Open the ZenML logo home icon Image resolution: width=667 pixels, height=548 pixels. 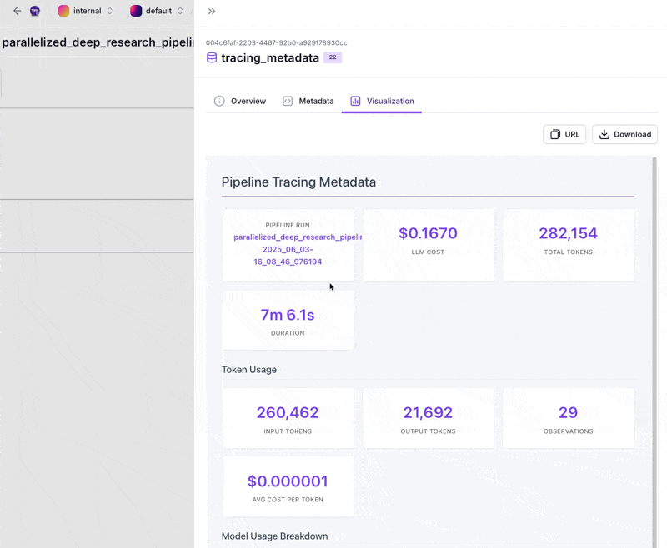point(35,11)
